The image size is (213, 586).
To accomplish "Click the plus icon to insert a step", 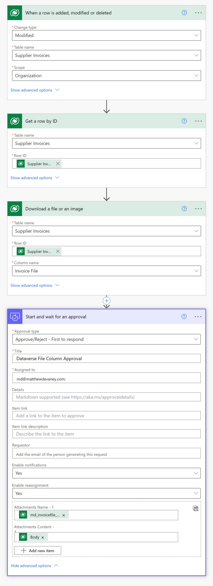I will [x=106, y=301].
